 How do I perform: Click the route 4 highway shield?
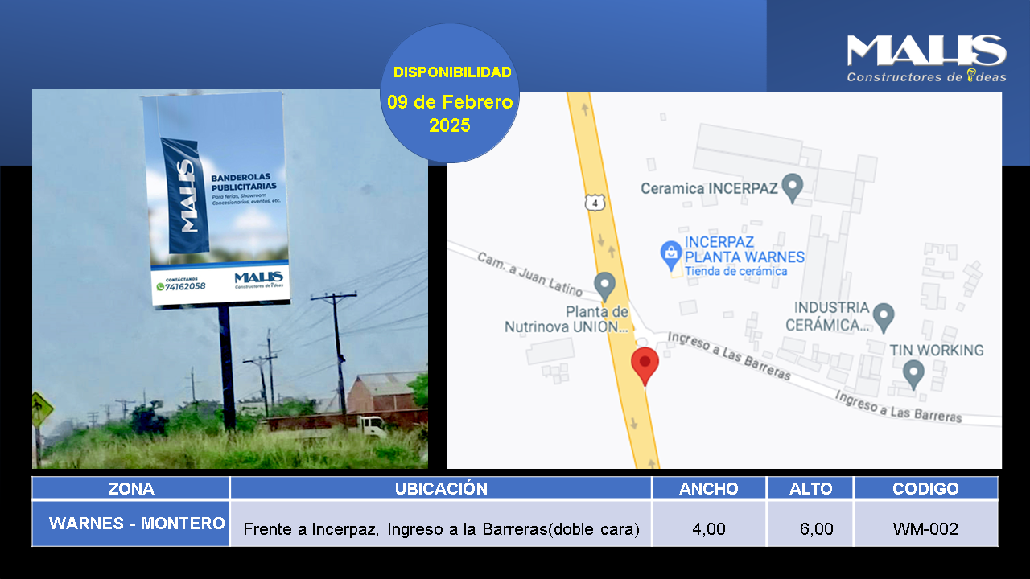595,203
